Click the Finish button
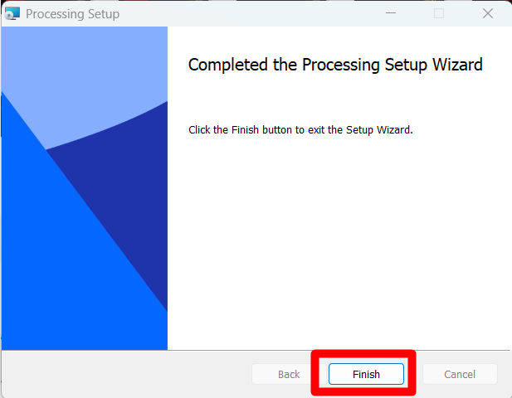 (x=366, y=374)
